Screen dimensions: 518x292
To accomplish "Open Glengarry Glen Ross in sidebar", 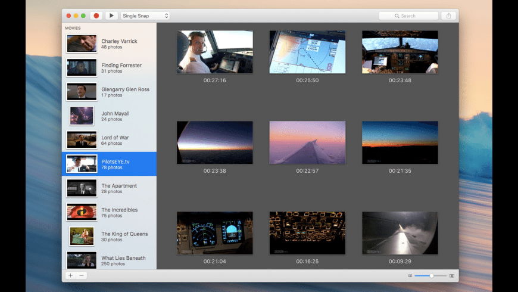I will tap(109, 92).
